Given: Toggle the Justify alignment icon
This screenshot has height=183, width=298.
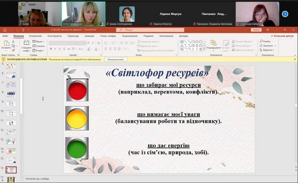Looking at the screenshot, I should click(119, 49).
